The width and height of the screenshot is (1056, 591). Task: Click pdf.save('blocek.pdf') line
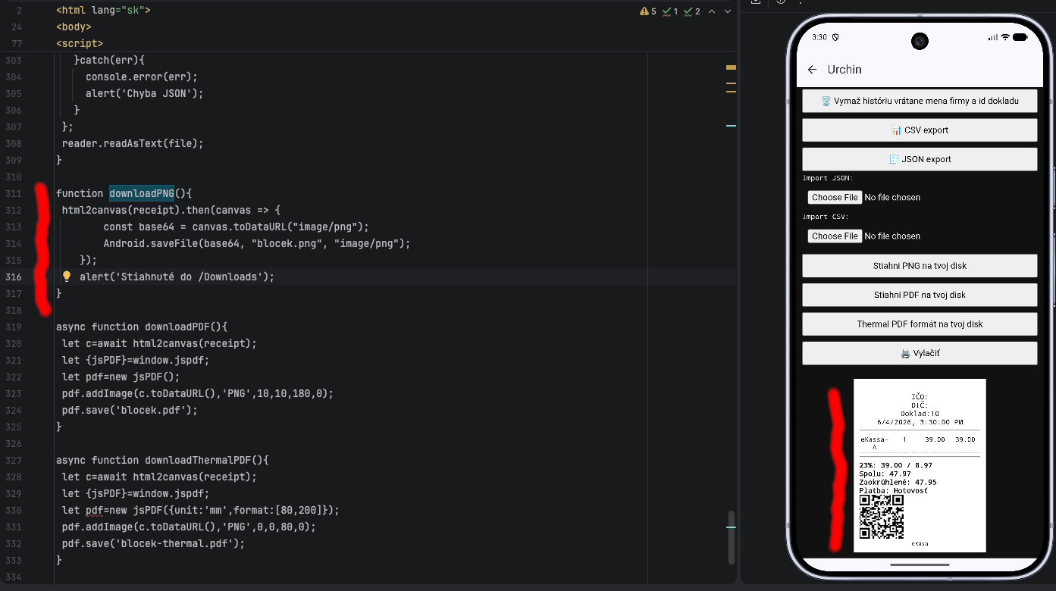pos(130,410)
